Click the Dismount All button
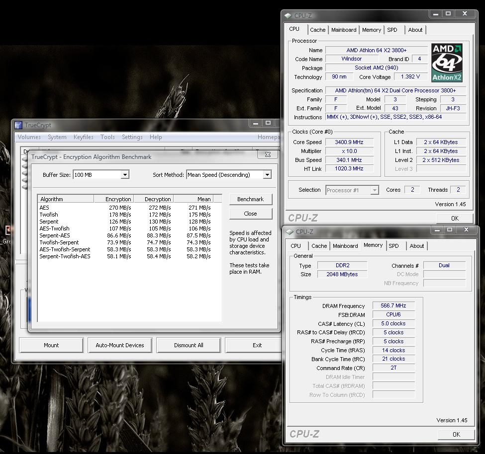 [189, 345]
